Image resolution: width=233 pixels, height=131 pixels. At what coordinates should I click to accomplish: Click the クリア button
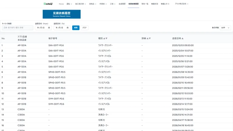84,28
